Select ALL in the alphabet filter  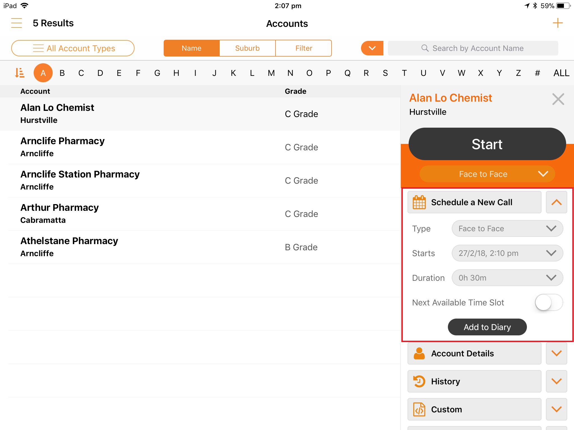tap(561, 73)
